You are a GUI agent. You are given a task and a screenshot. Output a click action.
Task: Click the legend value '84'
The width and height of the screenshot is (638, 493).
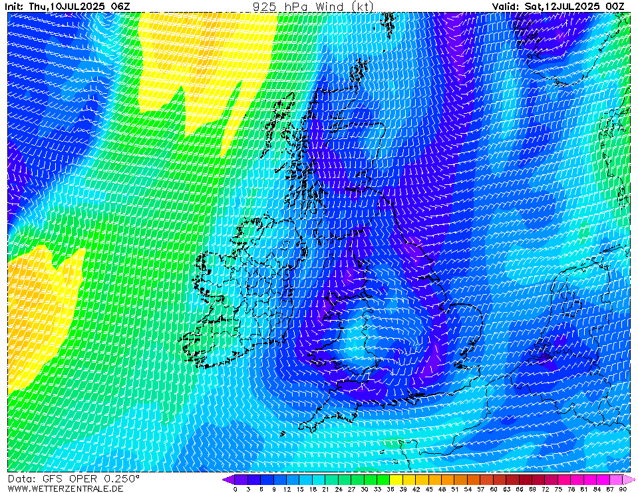click(x=597, y=489)
